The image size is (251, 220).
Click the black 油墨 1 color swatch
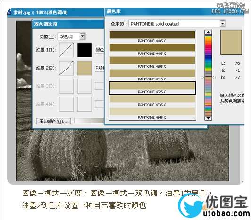coord(84,50)
